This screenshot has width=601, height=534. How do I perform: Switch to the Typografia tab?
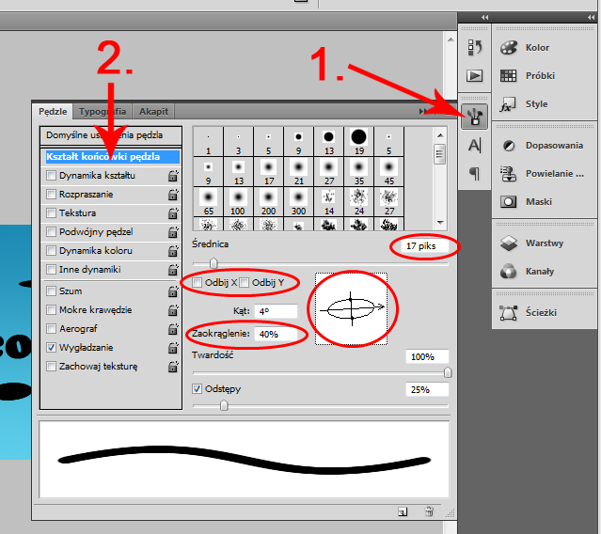tap(102, 111)
